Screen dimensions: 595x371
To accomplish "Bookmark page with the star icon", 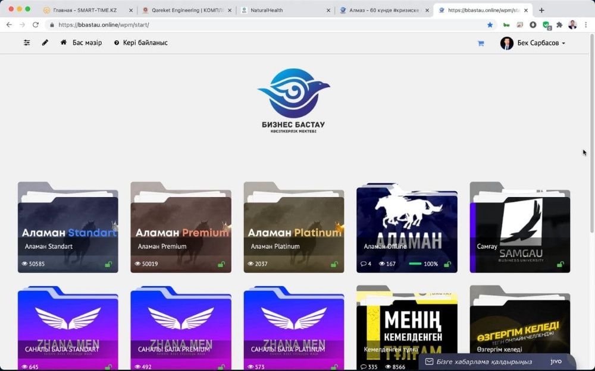I will coord(490,24).
